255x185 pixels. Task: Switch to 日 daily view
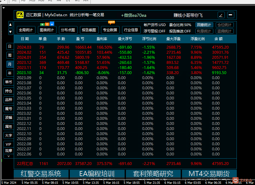coord(10,46)
